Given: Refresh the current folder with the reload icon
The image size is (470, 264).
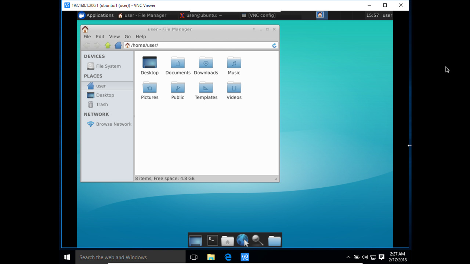Looking at the screenshot, I should (274, 45).
